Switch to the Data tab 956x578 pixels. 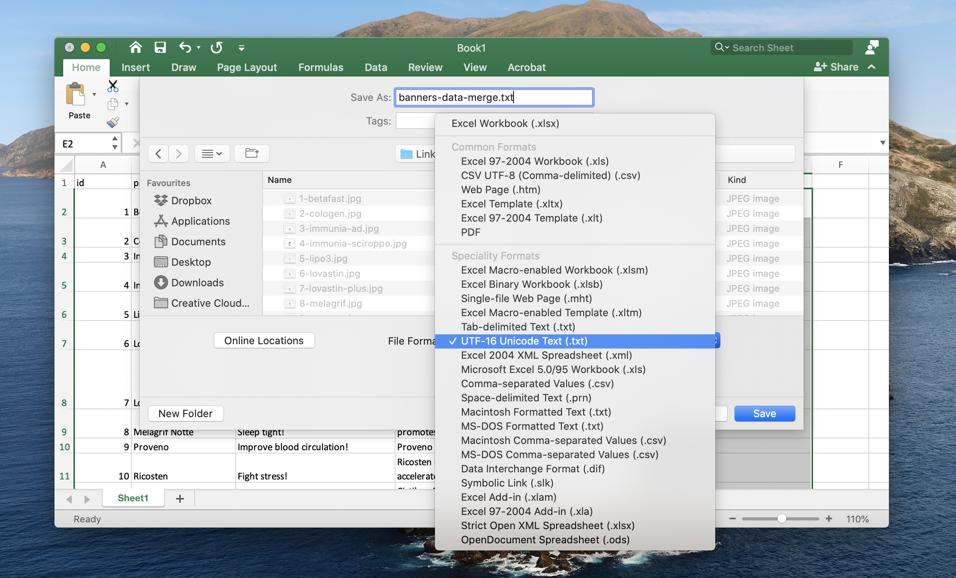[376, 67]
